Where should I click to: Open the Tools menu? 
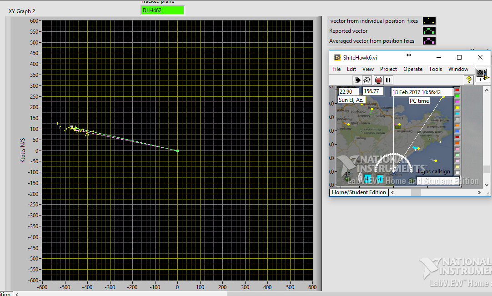[x=435, y=69]
